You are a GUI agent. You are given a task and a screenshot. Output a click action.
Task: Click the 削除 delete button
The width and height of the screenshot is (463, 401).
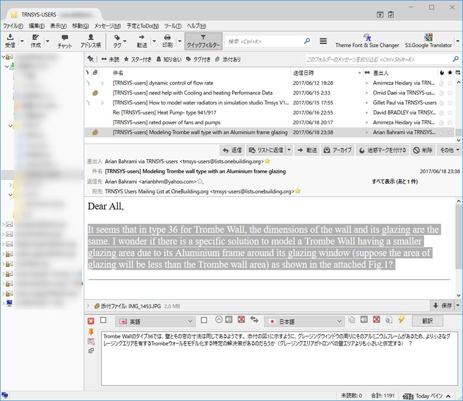coord(423,150)
